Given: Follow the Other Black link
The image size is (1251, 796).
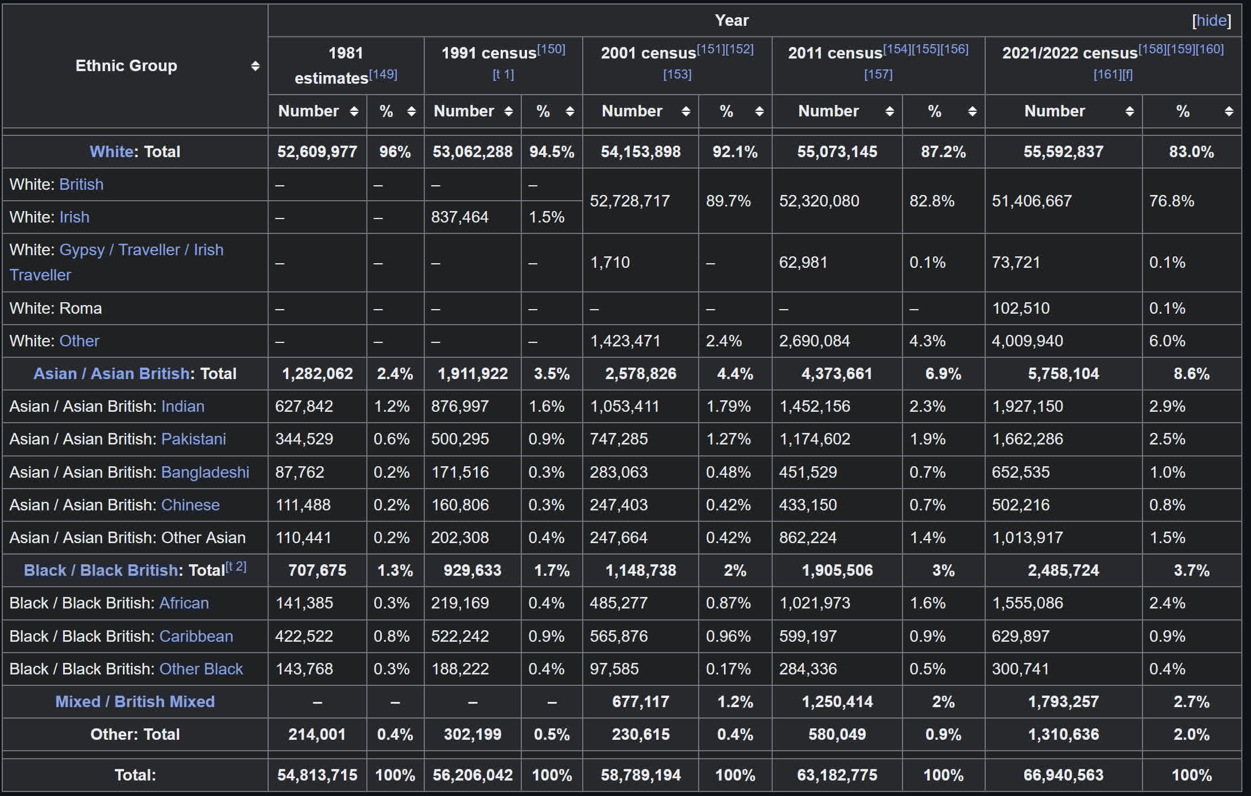Looking at the screenshot, I should point(201,669).
